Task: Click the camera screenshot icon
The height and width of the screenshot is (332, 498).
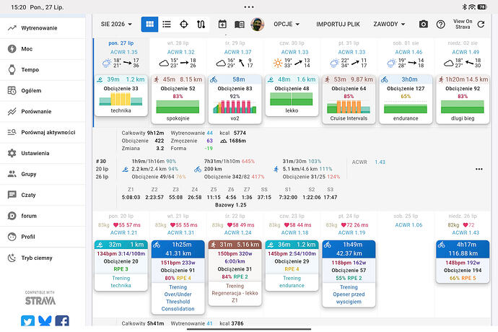Action: coord(424,24)
